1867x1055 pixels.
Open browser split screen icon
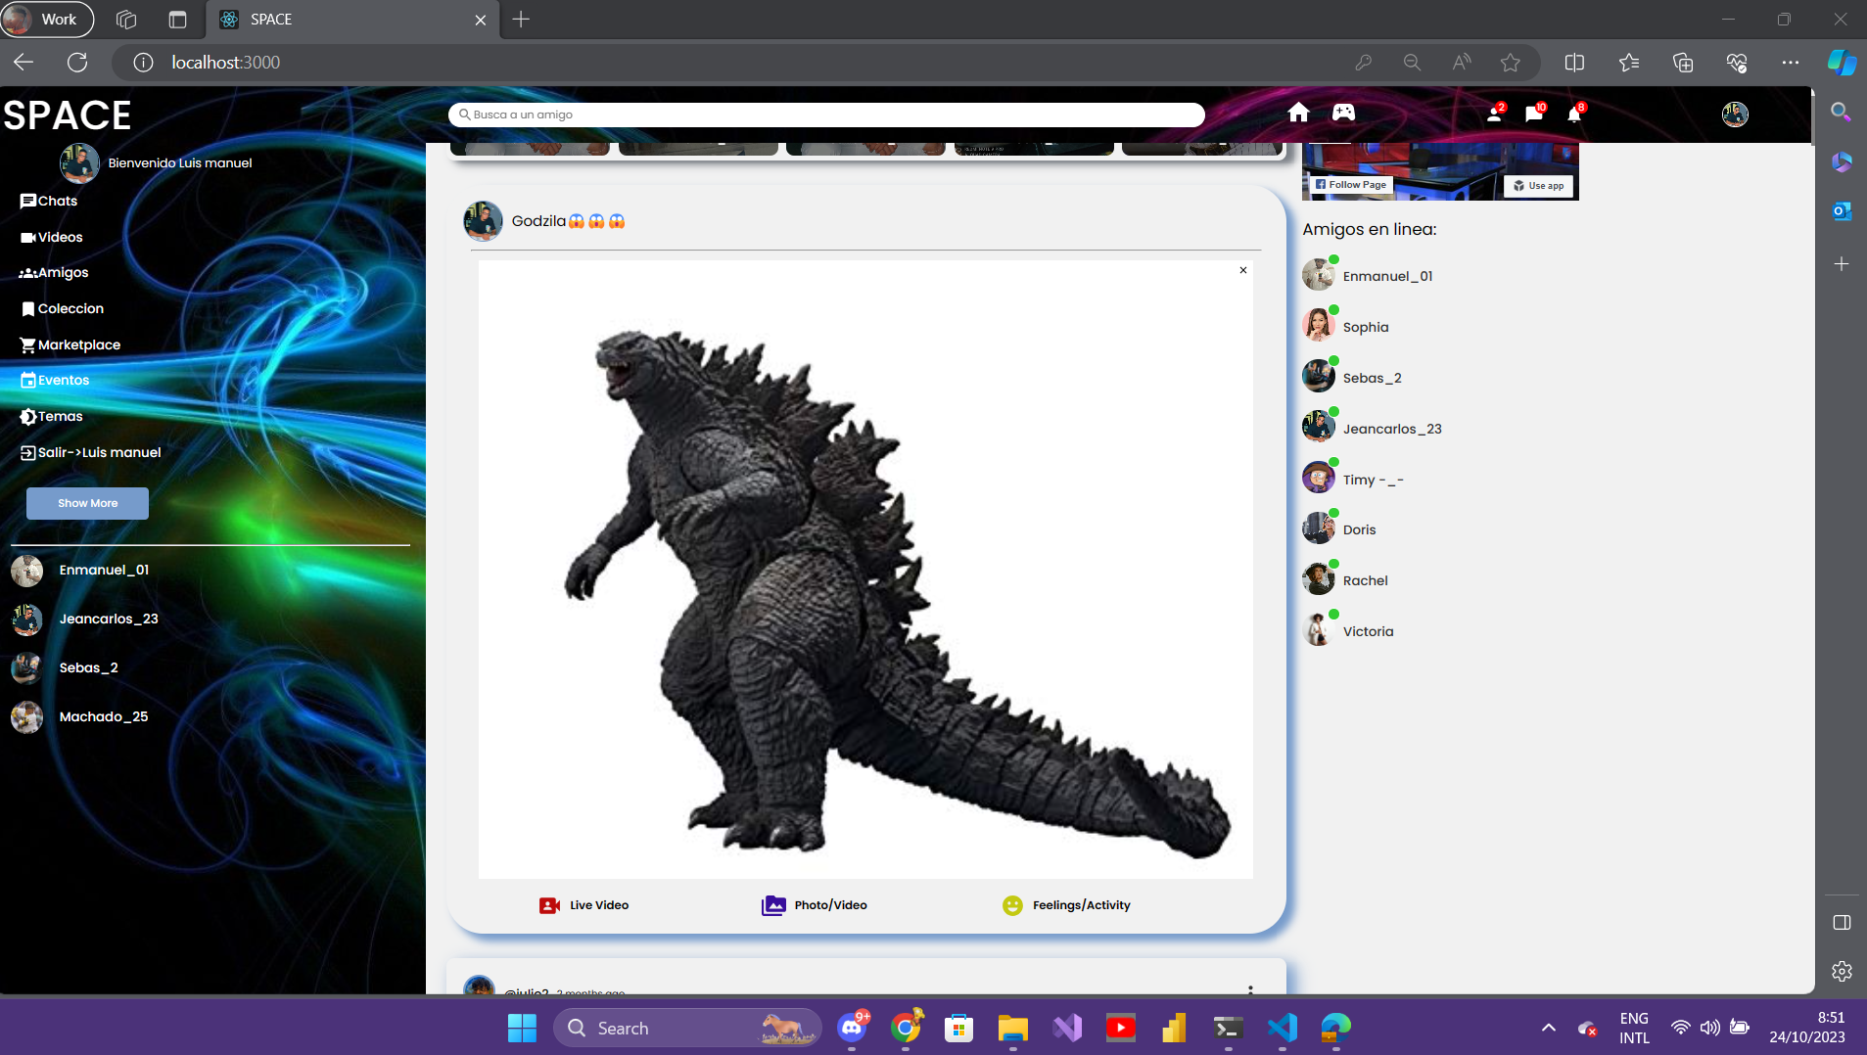click(x=1574, y=62)
